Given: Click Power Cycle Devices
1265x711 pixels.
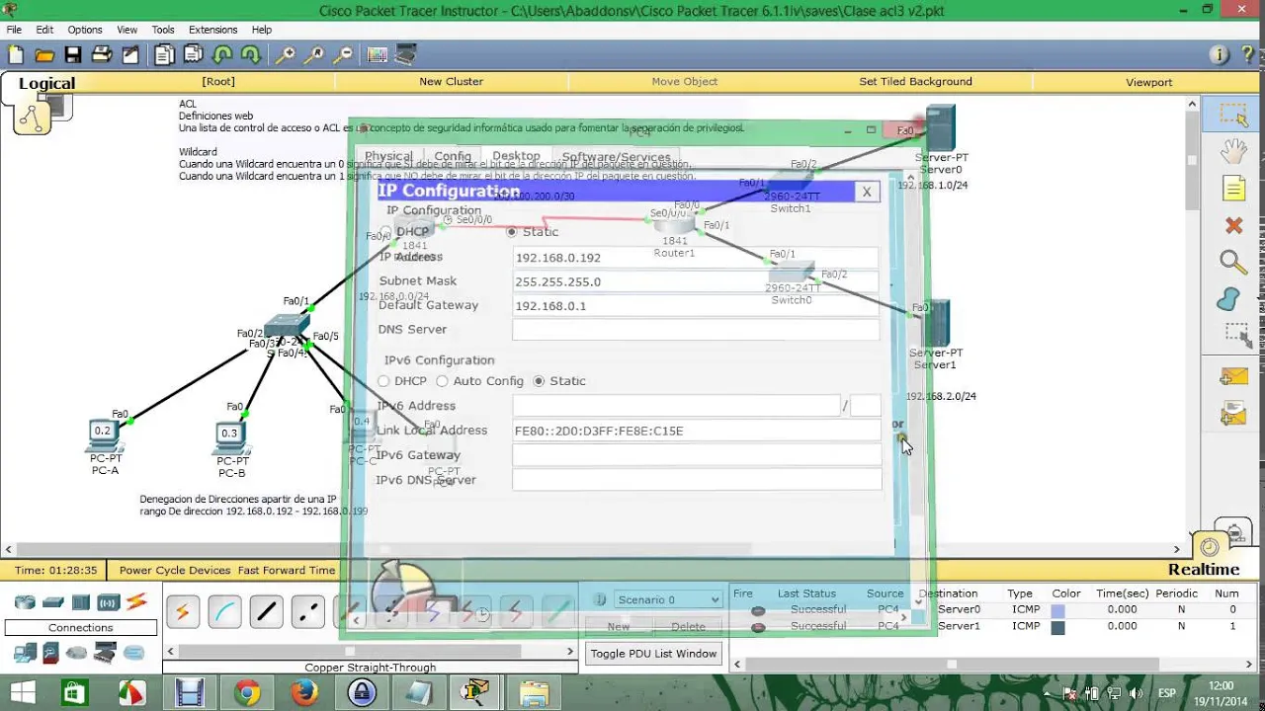Looking at the screenshot, I should 175,570.
